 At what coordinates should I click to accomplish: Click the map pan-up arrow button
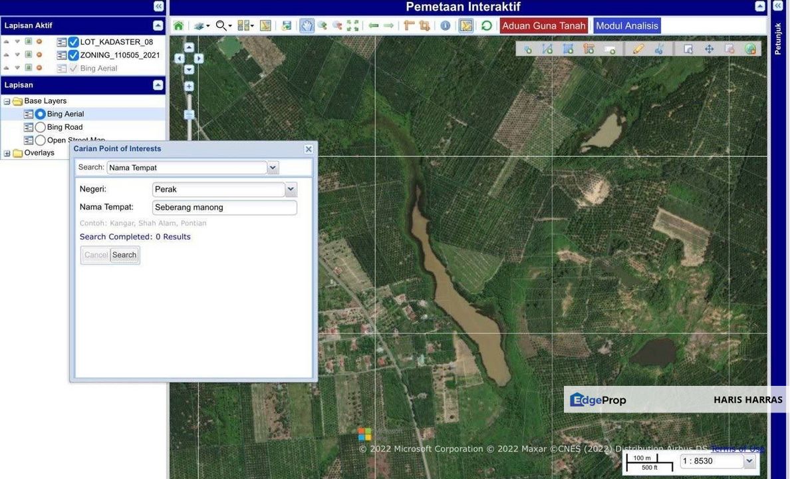tap(189, 48)
